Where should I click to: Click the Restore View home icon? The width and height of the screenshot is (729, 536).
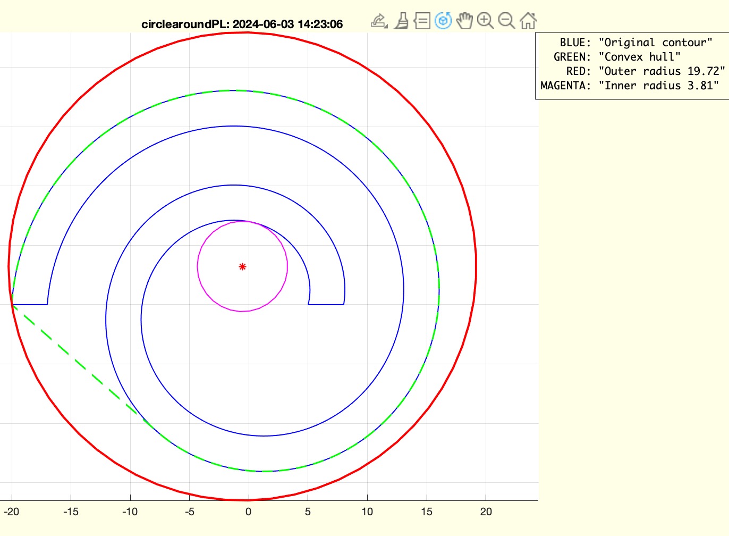point(528,21)
